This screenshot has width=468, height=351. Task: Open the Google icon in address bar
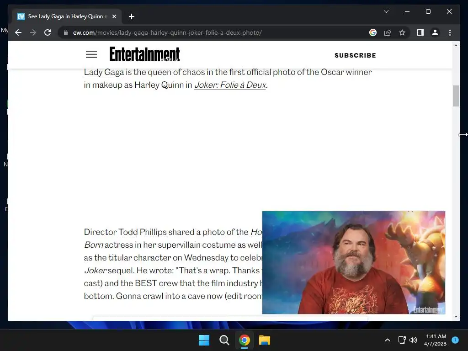pyautogui.click(x=373, y=32)
